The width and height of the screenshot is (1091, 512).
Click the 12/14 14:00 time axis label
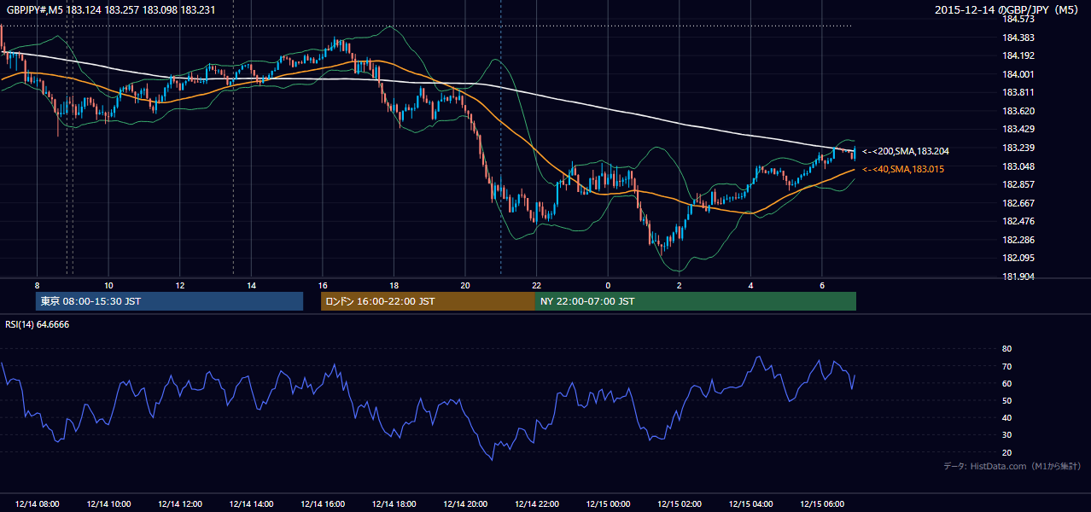(x=251, y=504)
